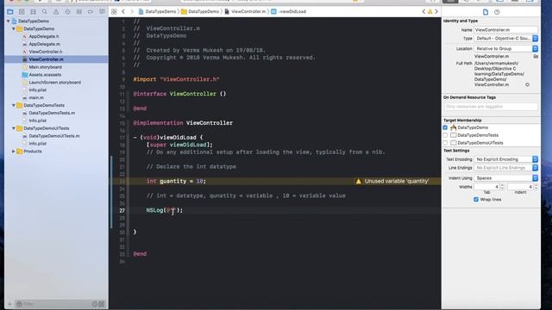552x310 pixels.
Task: Click DataTypeDemo project in jump bar
Action: point(157,11)
